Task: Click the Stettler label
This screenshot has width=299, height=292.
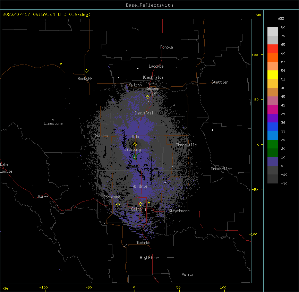Action: pyautogui.click(x=220, y=82)
